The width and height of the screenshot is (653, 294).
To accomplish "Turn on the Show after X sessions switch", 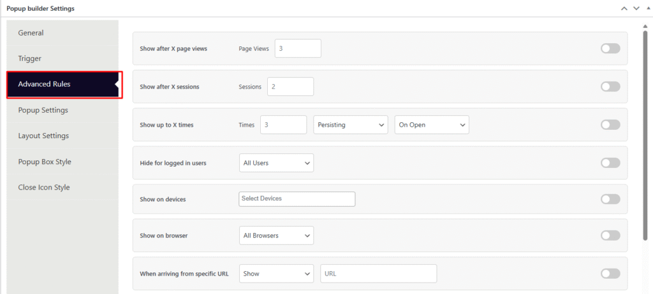I will point(610,87).
